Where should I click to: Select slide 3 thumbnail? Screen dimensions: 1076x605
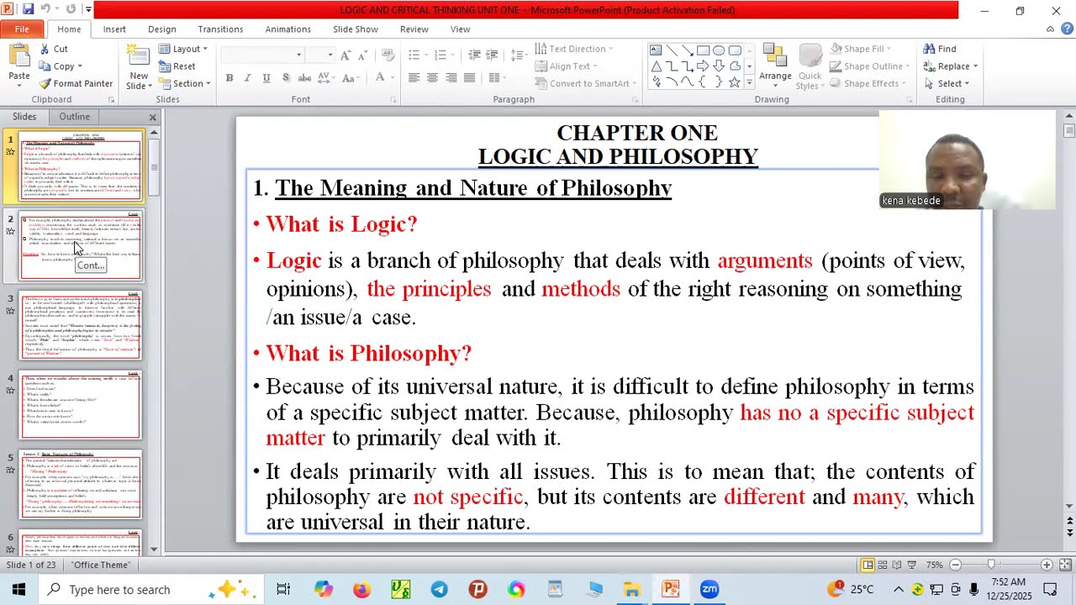[81, 326]
